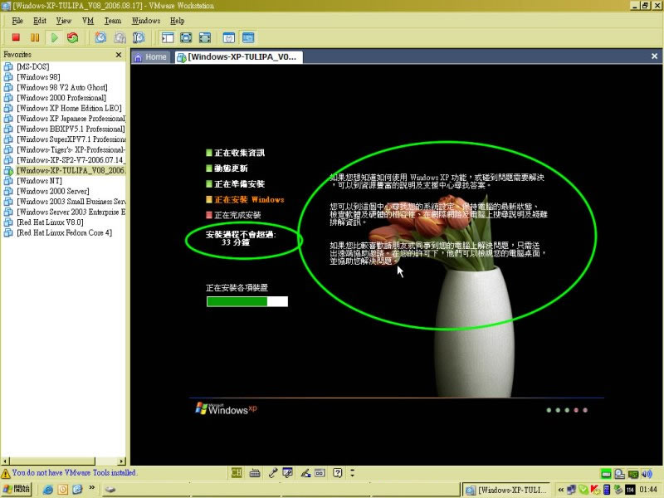Click the red K antivirus tray icon
Viewport: 664px width, 498px height.
[x=594, y=490]
